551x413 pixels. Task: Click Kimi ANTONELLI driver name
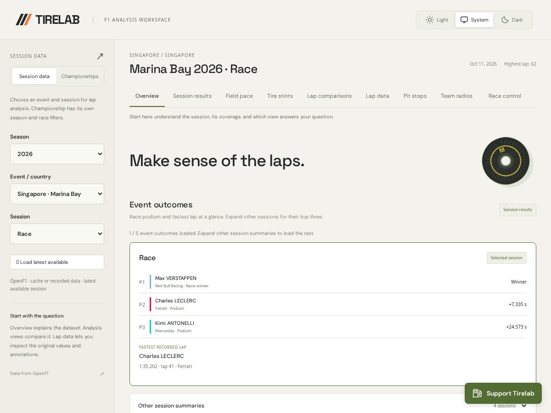[x=174, y=323]
